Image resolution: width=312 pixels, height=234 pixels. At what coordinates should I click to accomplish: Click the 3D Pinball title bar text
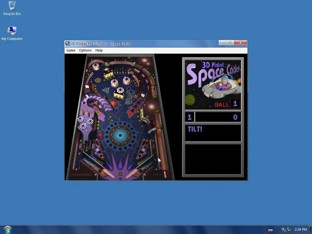pyautogui.click(x=101, y=44)
